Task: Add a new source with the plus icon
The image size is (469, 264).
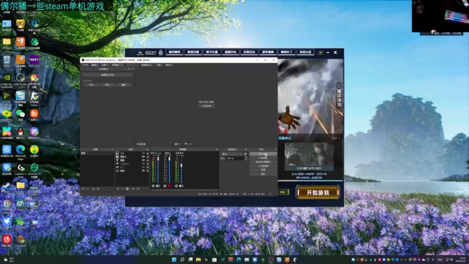Action: click(118, 189)
